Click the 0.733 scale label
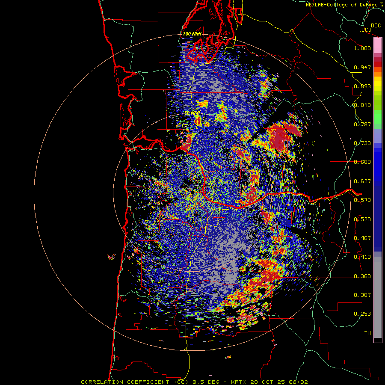 362,143
